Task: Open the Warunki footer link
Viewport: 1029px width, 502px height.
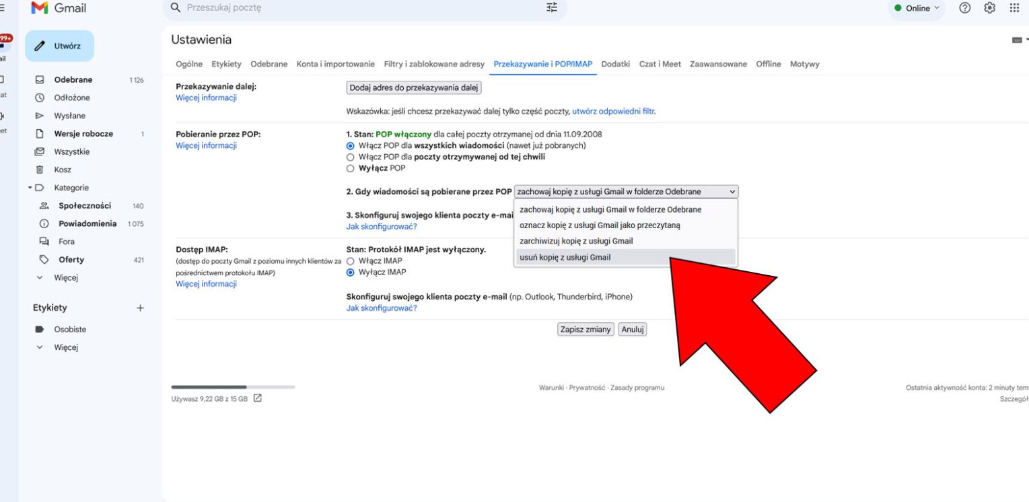Action: pyautogui.click(x=552, y=388)
